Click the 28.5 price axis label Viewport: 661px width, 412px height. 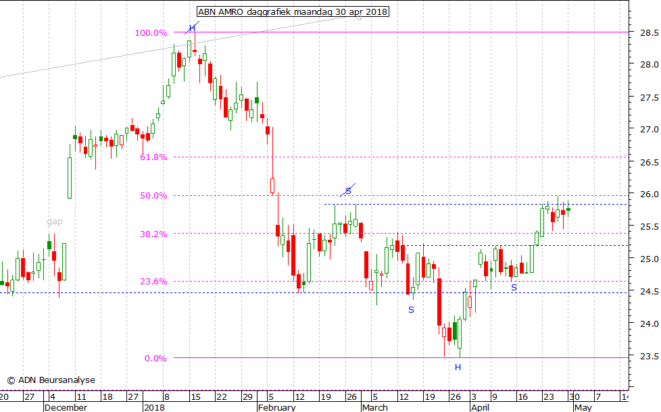tap(650, 33)
